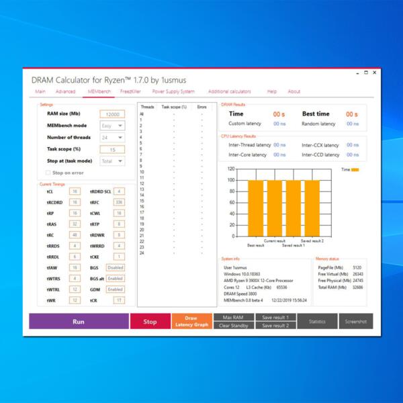Click the Stop button
403x403 pixels.
tap(150, 321)
